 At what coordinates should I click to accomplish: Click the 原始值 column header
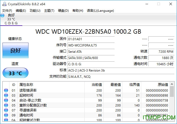[155, 85]
